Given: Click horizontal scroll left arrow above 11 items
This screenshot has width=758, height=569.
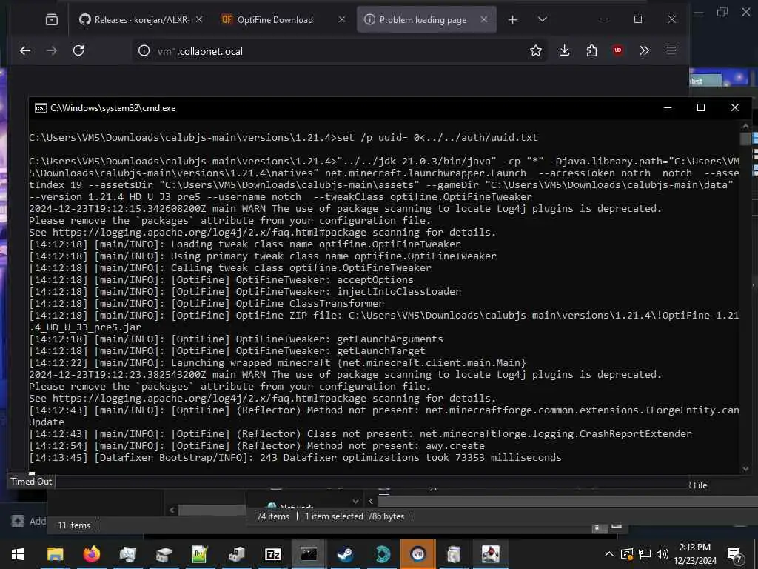Looking at the screenshot, I should (x=172, y=510).
